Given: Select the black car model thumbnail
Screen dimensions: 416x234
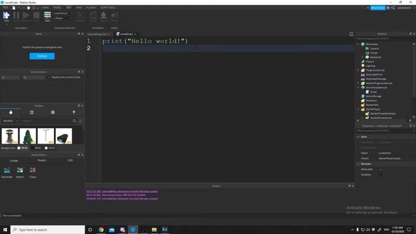Looking at the screenshot, I should tap(64, 136).
